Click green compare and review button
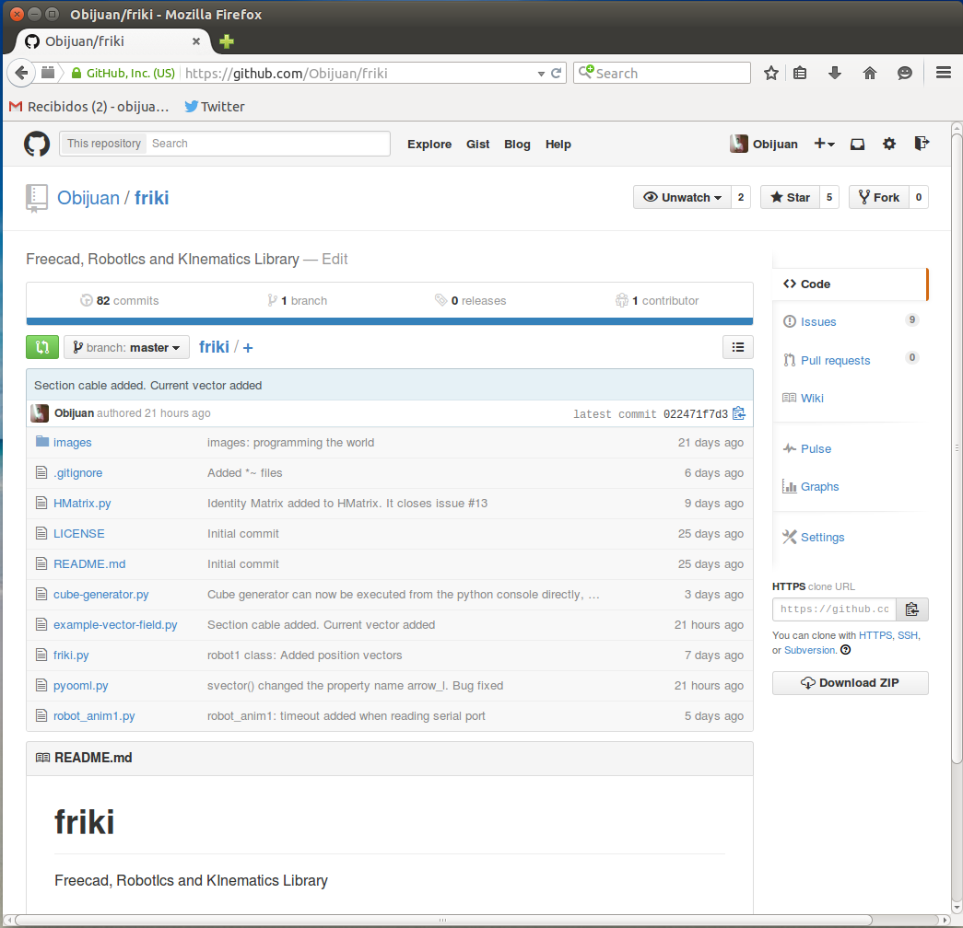Viewport: 963px width, 928px height. tap(42, 347)
